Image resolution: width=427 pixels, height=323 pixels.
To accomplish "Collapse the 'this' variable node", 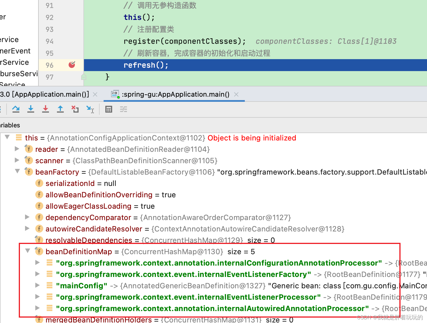I will (x=7, y=137).
